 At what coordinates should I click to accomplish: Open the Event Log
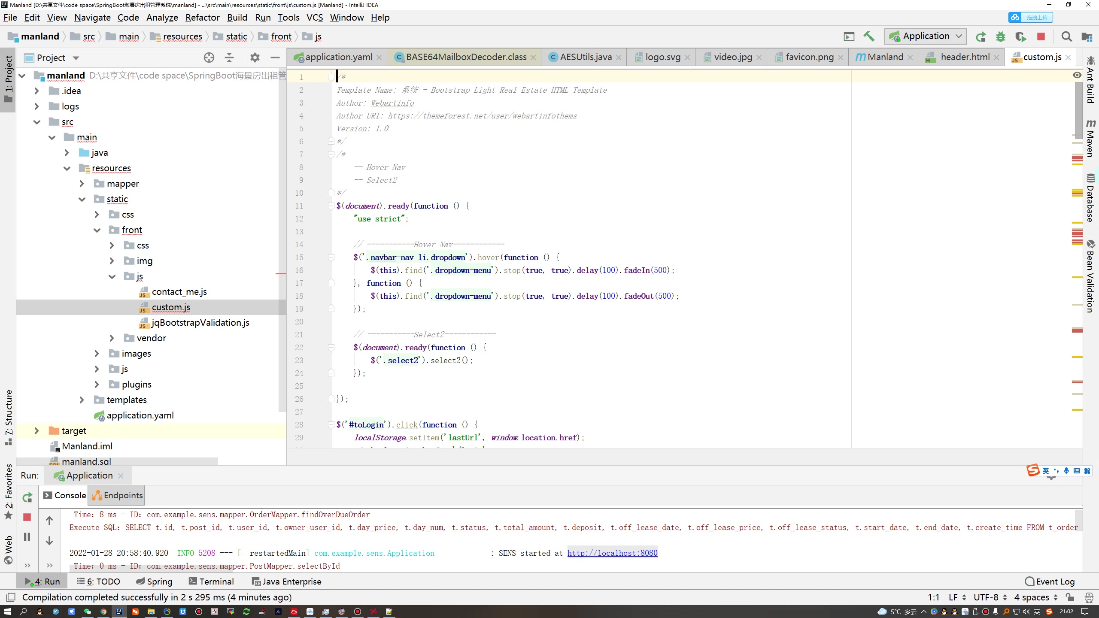pos(1050,582)
